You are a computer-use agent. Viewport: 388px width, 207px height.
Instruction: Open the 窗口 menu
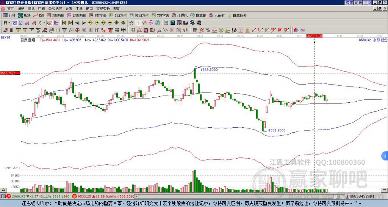[x=89, y=9]
